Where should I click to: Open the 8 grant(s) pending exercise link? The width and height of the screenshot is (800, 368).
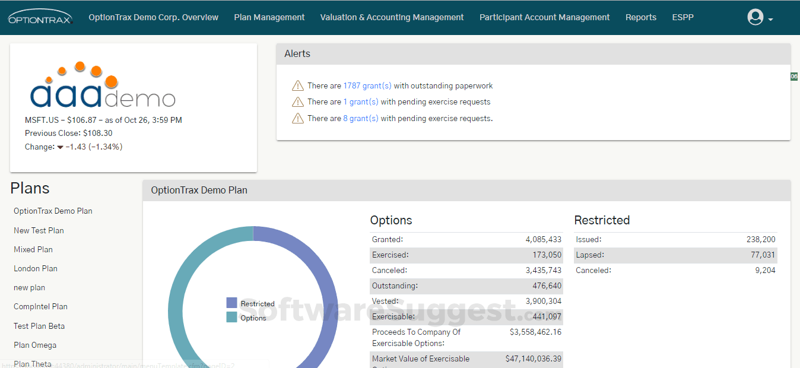coord(360,118)
